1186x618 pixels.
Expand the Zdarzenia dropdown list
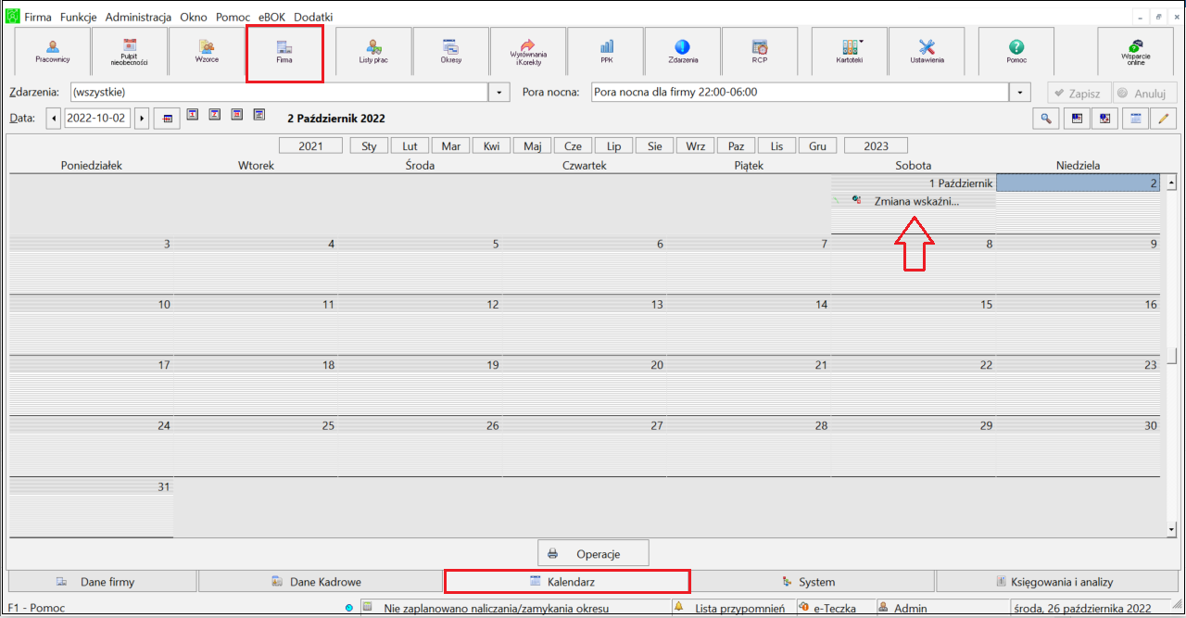click(x=499, y=93)
